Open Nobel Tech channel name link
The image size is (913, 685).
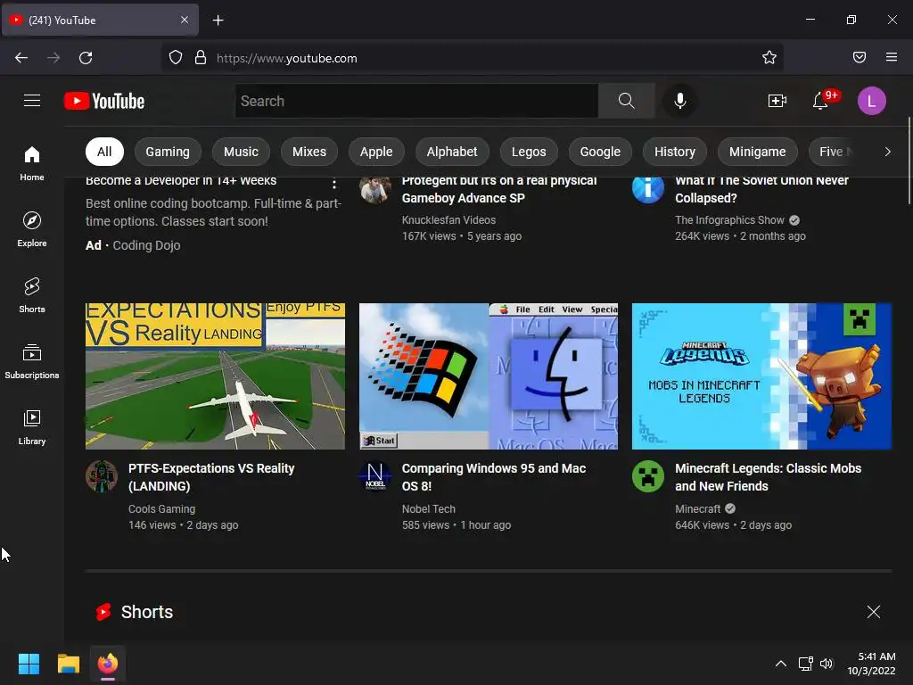tap(429, 508)
